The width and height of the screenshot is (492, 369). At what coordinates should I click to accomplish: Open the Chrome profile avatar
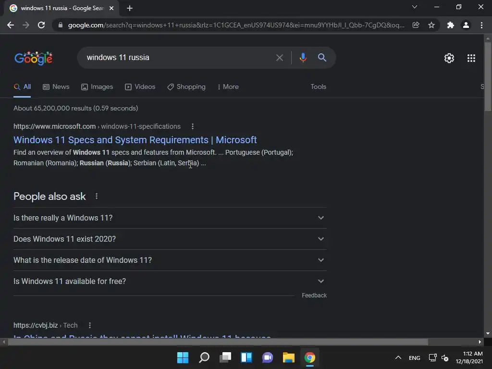tap(466, 25)
